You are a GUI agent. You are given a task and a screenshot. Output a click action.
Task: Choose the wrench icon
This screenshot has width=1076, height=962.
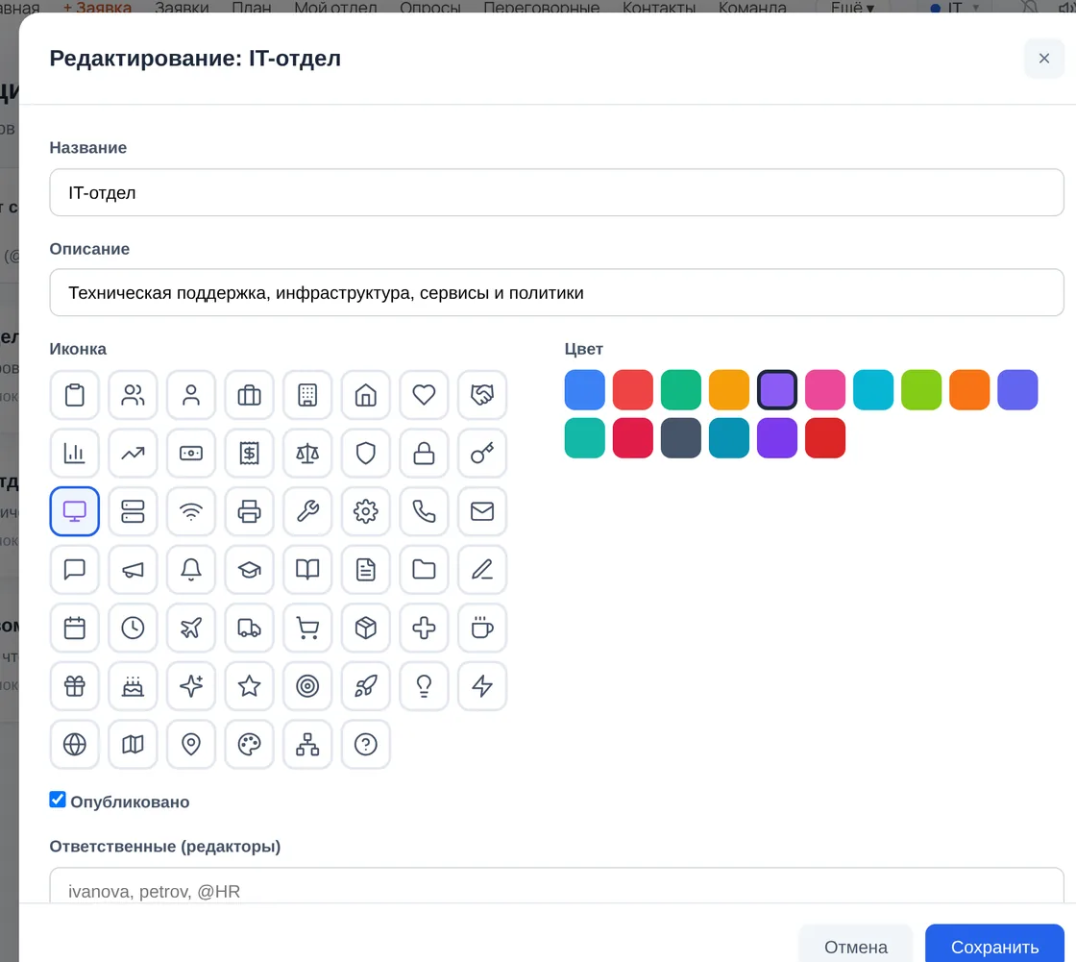(x=307, y=511)
